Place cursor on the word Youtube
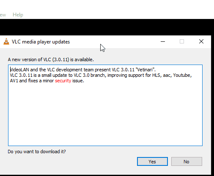This screenshot has height=176, width=214. 181,75
